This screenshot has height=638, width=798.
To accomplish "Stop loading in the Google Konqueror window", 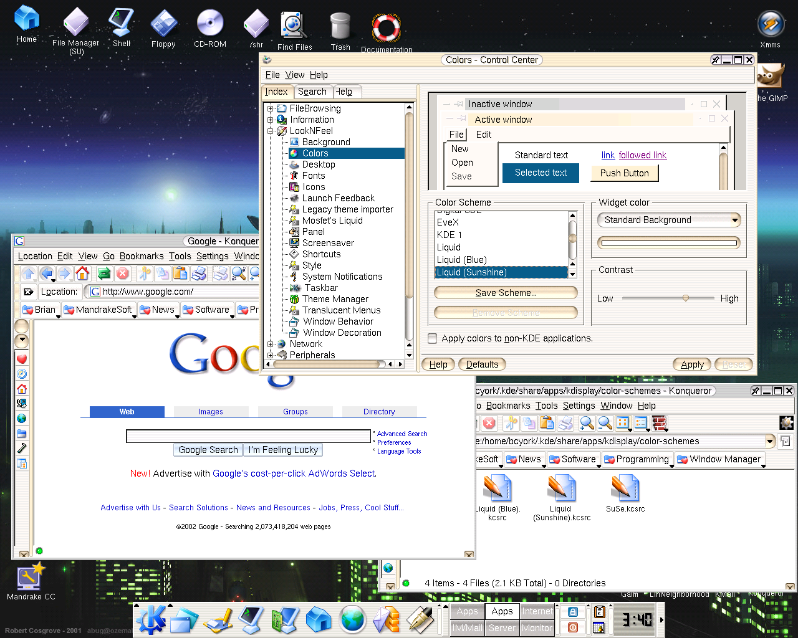I will (123, 274).
